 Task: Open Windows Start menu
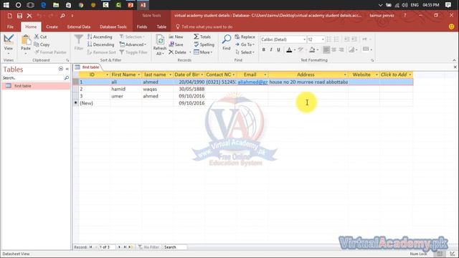pos(6,5)
